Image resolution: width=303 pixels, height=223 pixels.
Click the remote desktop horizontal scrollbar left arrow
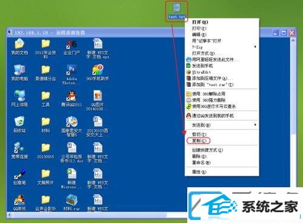(x=10, y=215)
